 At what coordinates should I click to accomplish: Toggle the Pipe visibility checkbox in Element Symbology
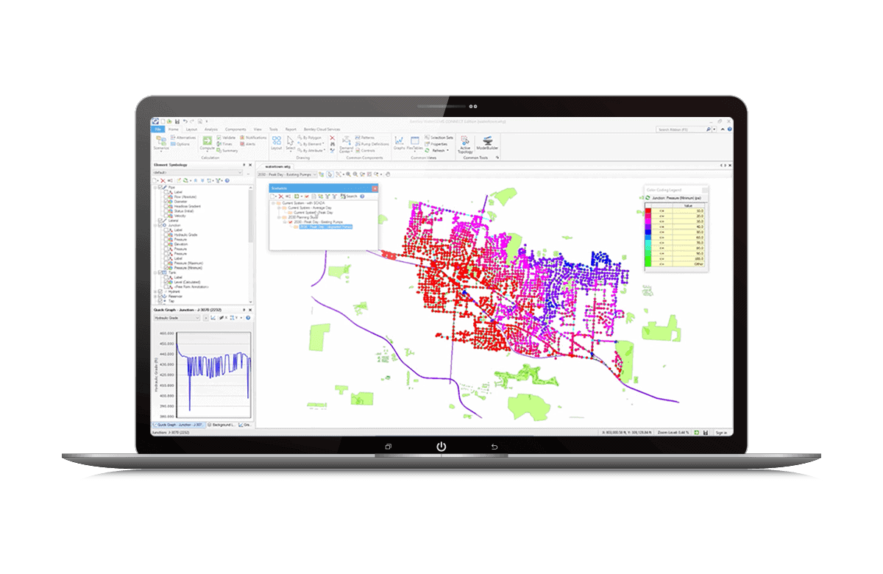(160, 186)
